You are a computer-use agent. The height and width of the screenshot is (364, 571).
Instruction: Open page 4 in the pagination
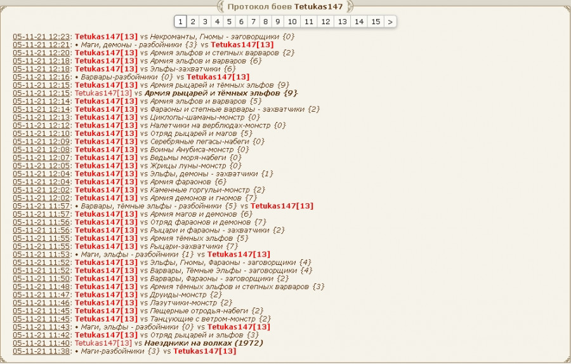tap(218, 22)
